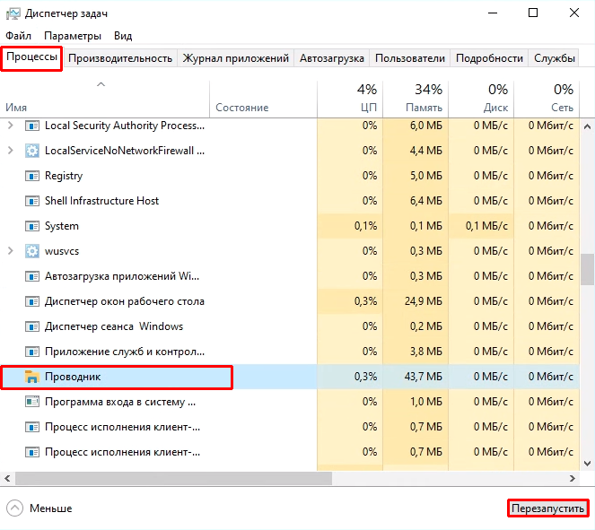Select the Shell Infrastructure Host name
595x530 pixels.
point(101,201)
